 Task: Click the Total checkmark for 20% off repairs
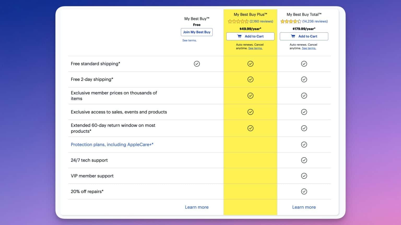click(304, 191)
